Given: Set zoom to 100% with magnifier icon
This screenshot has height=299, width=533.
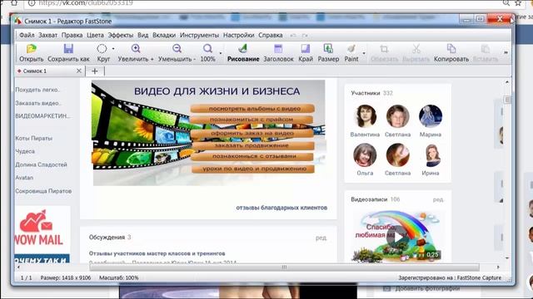Looking at the screenshot, I should coord(207,49).
